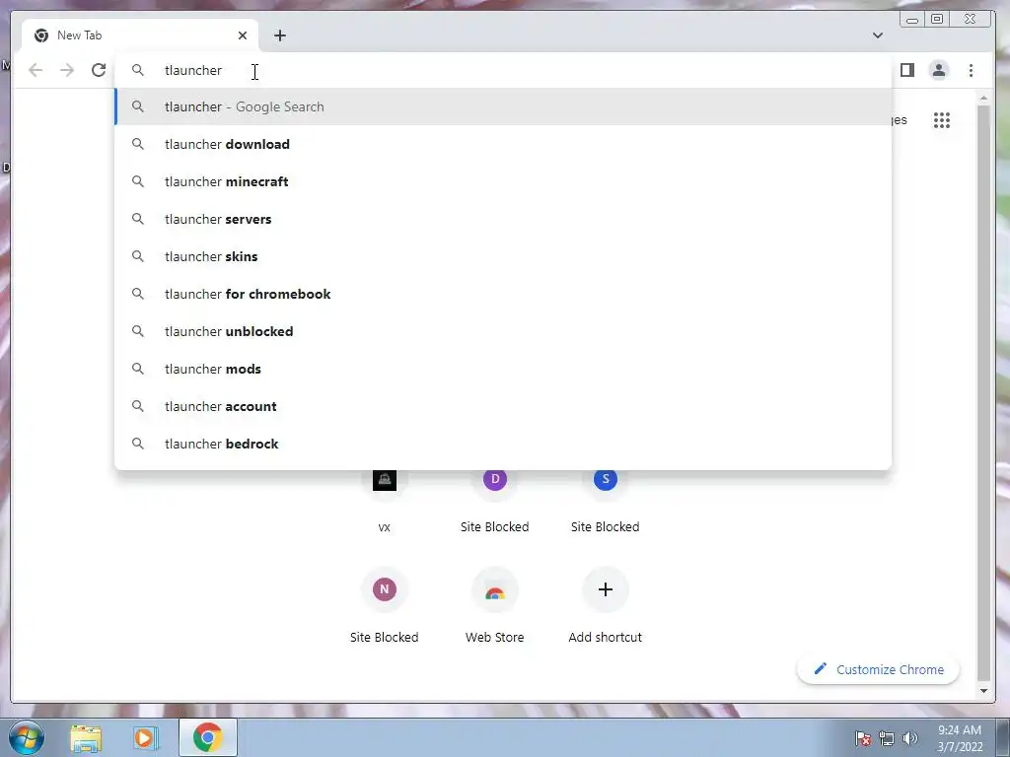Click the scrollbar up arrow
This screenshot has width=1010, height=757.
click(983, 99)
